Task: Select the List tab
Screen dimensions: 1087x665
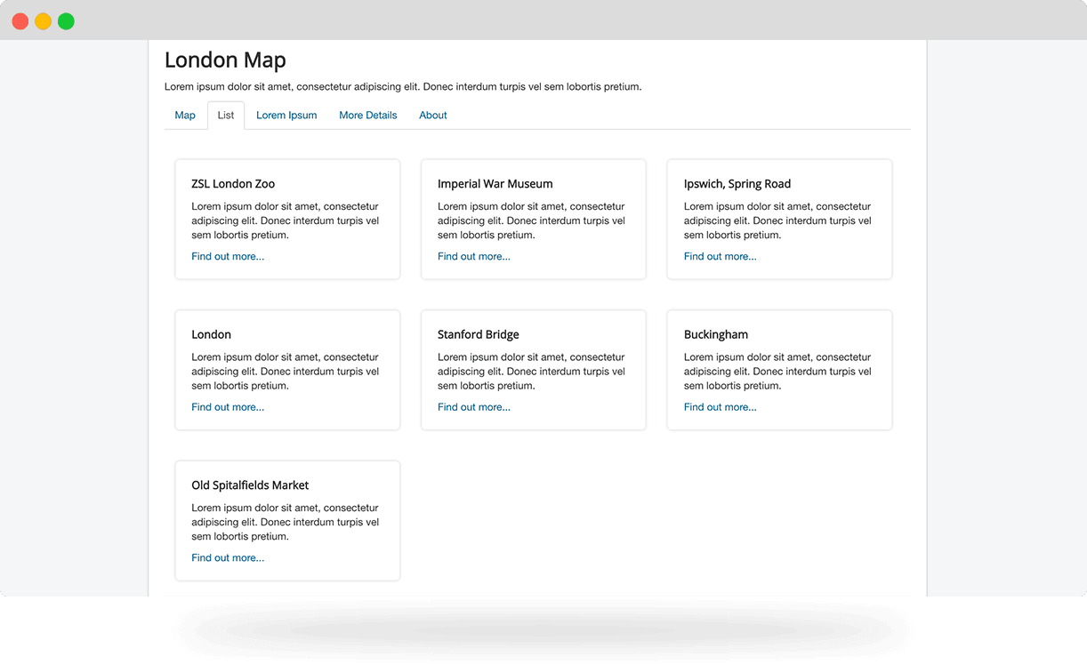Action: click(x=226, y=116)
